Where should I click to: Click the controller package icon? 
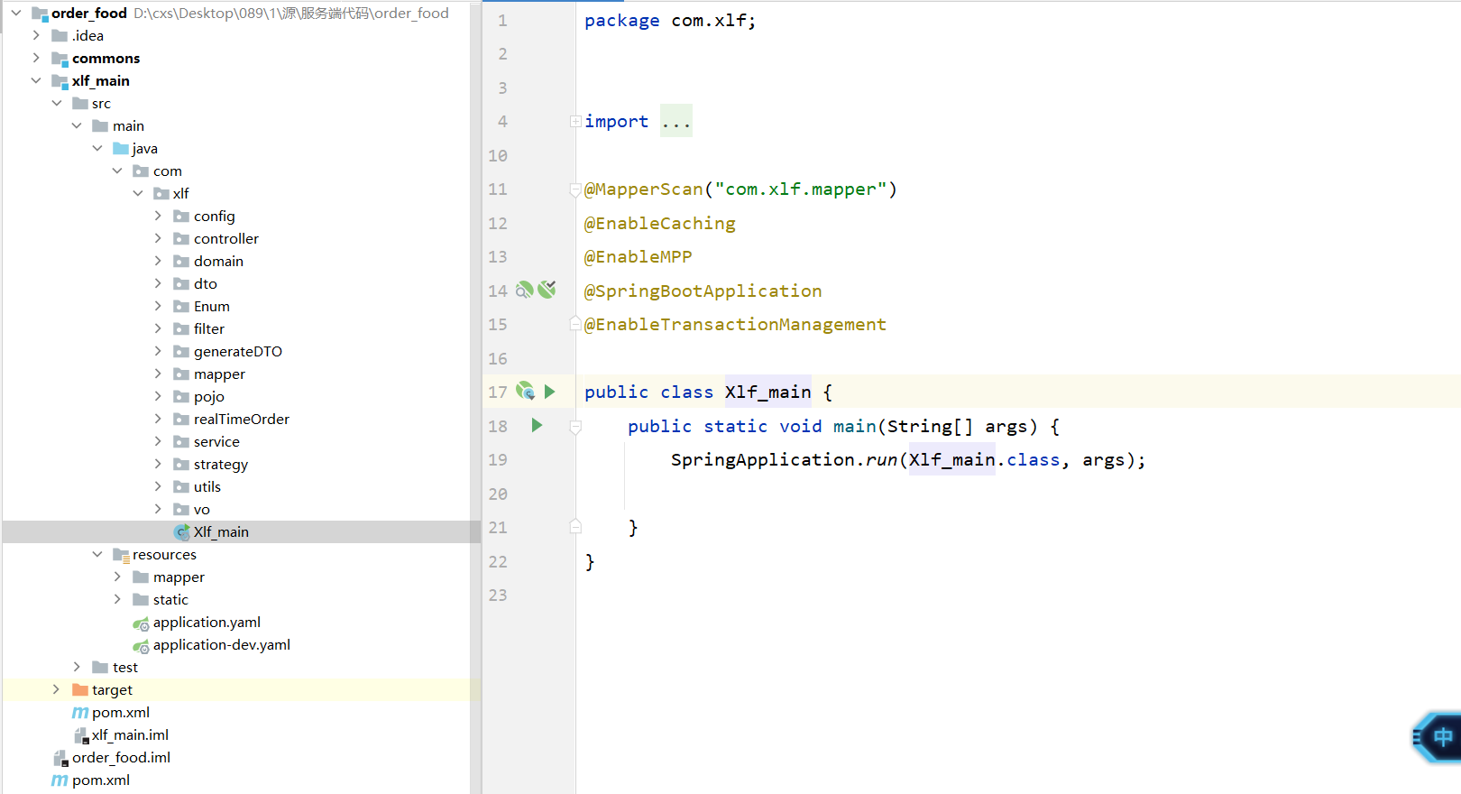point(181,238)
